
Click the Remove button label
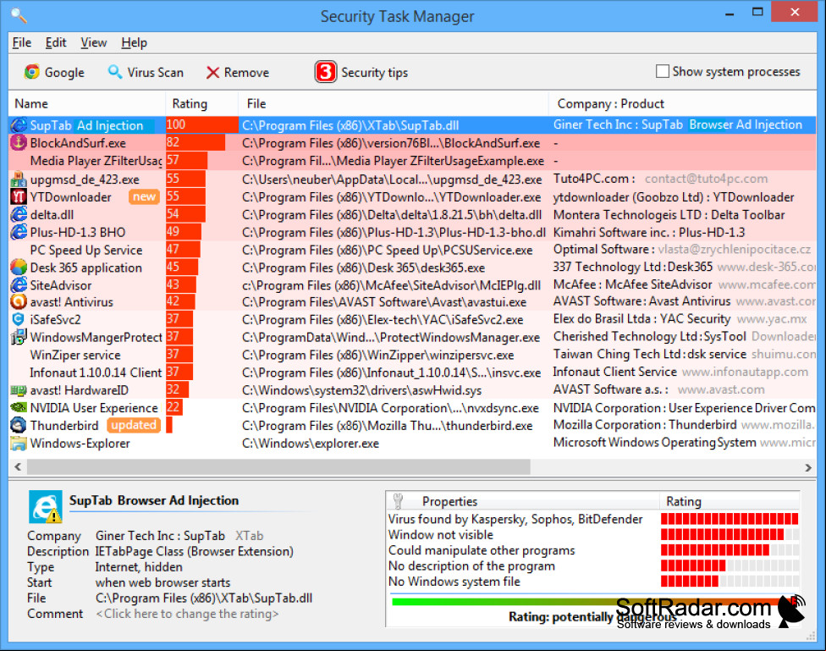click(246, 72)
